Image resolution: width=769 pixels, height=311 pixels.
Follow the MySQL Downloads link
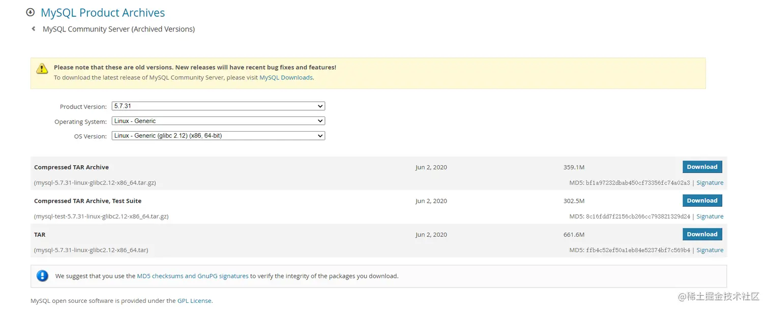pyautogui.click(x=286, y=78)
